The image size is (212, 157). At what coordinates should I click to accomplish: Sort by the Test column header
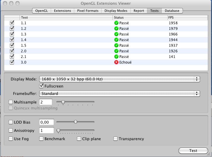[66, 17]
